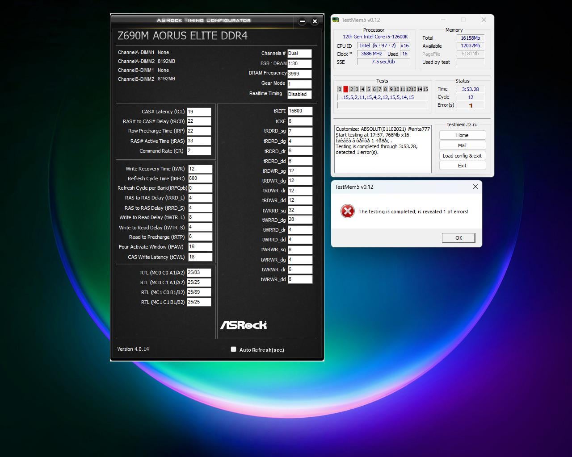
Task: Click the Gear Mode value field
Action: (x=299, y=84)
